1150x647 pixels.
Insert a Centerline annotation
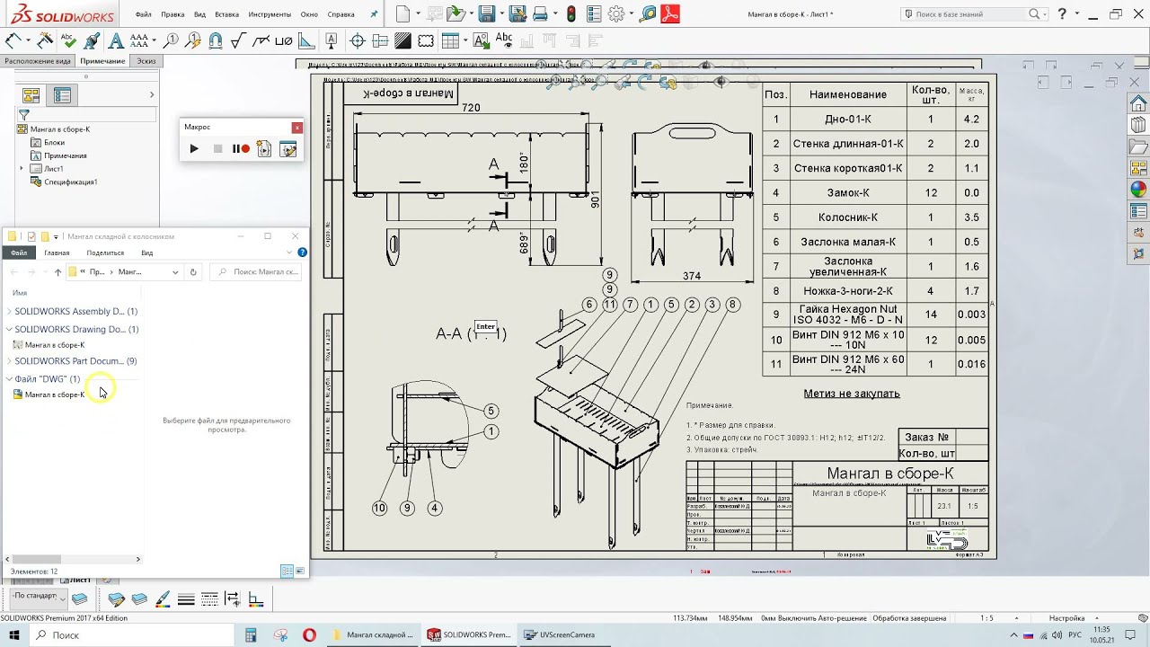380,40
